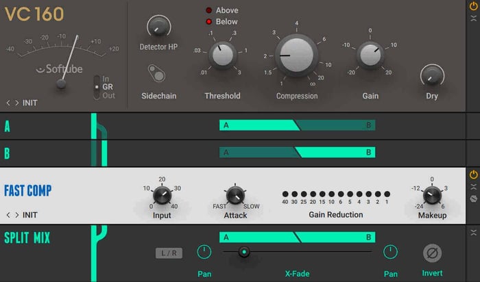Toggle the phase Invert button
The height and width of the screenshot is (282, 480).
pyautogui.click(x=432, y=253)
